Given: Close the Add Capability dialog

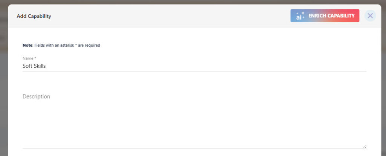Looking at the screenshot, I should click(x=370, y=16).
